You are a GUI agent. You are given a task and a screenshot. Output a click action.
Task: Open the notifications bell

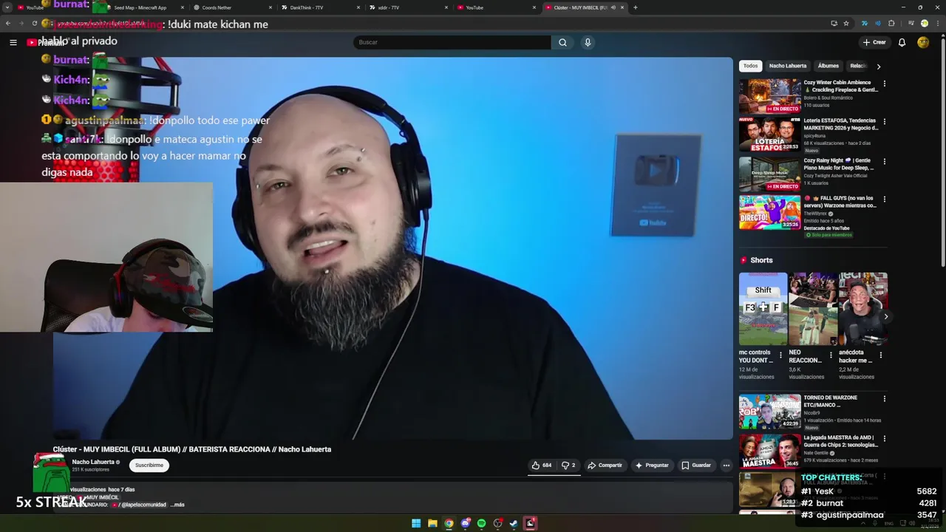[x=902, y=42]
